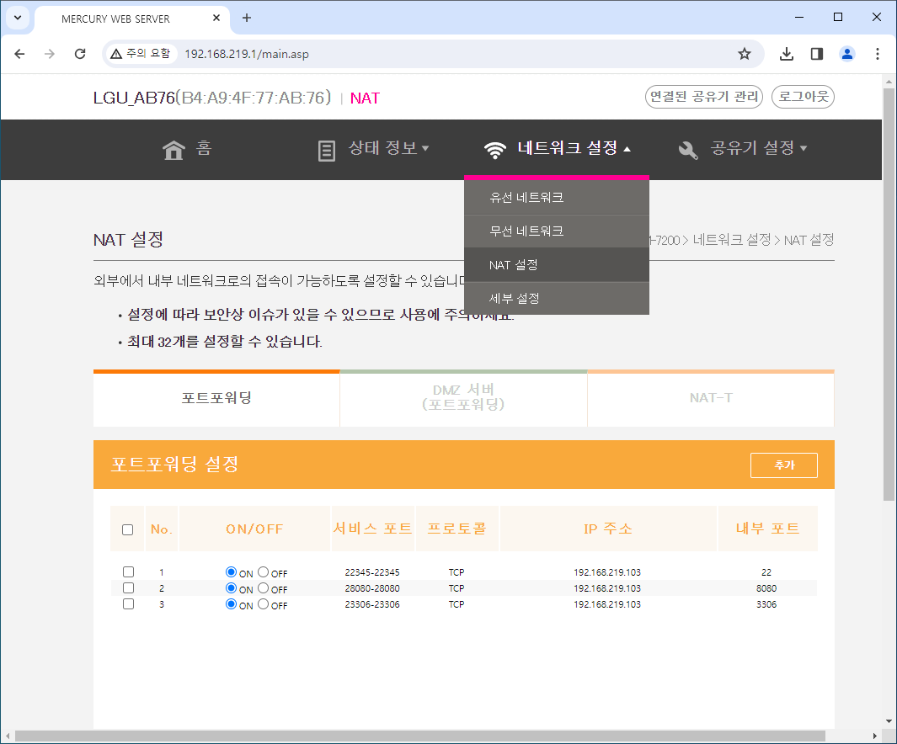Open the Chrome profile avatar
Viewport: 897px width, 744px height.
click(x=847, y=54)
